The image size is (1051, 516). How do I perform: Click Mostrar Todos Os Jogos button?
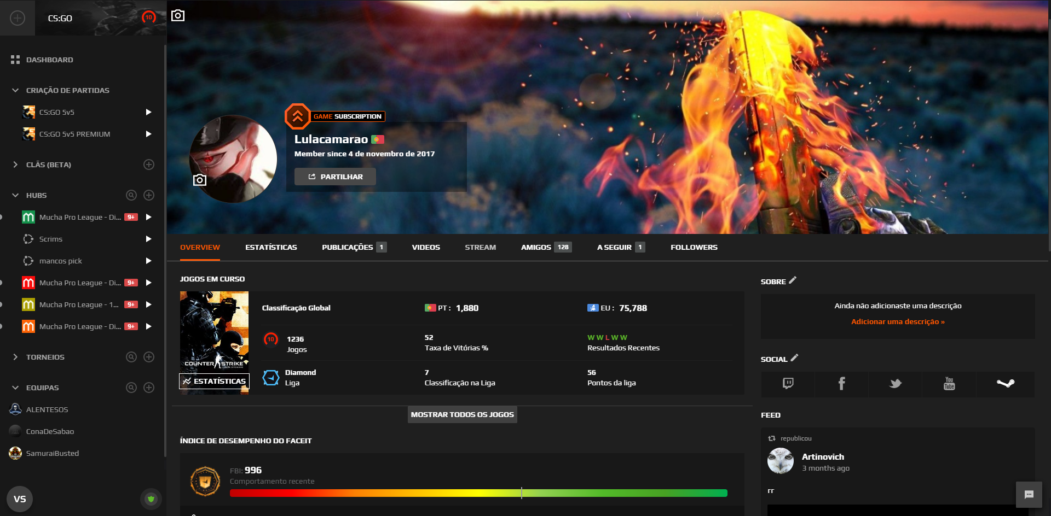pyautogui.click(x=463, y=414)
